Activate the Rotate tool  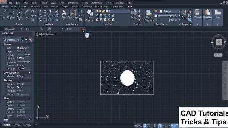(45, 11)
